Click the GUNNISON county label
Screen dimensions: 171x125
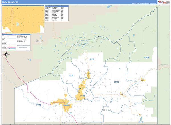click(164, 65)
